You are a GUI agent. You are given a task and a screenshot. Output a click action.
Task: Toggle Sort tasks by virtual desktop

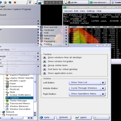44,69
